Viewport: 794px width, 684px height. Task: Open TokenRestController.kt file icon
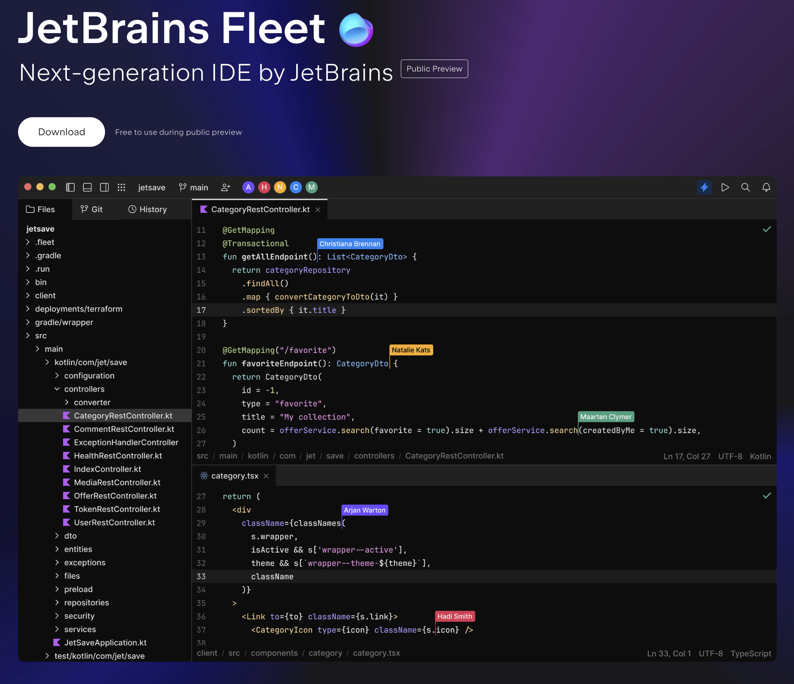67,509
